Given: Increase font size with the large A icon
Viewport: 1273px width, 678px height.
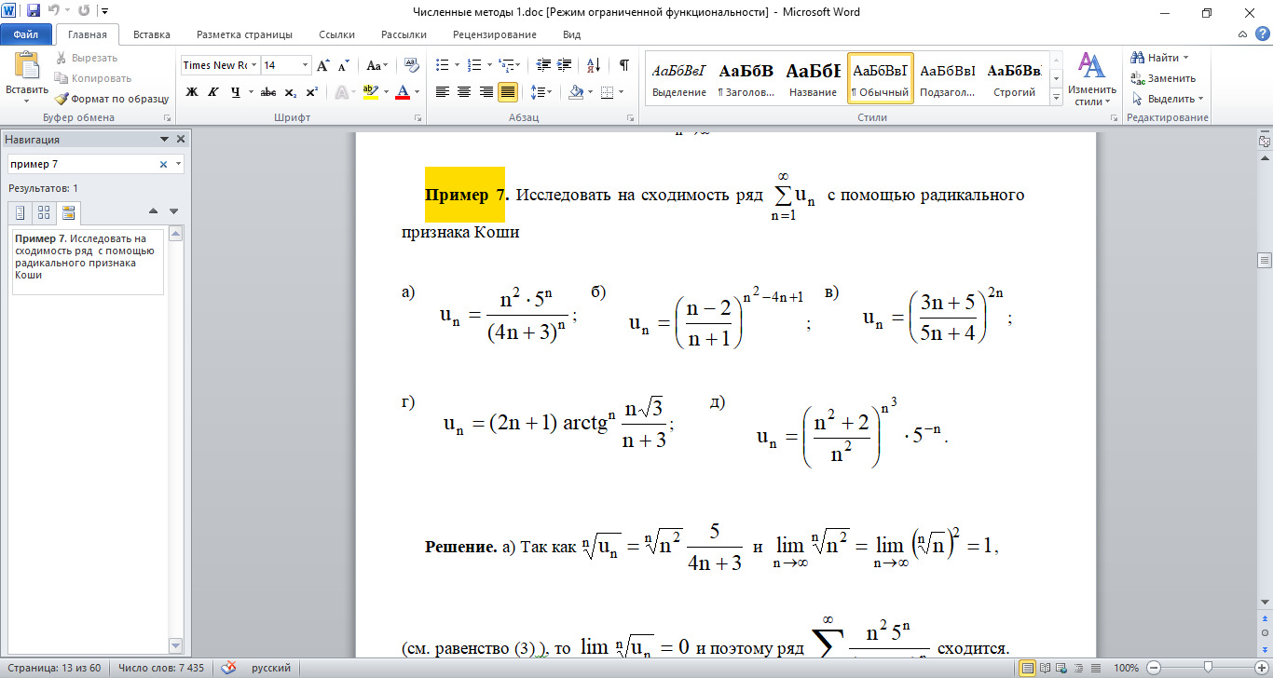Looking at the screenshot, I should (x=323, y=65).
